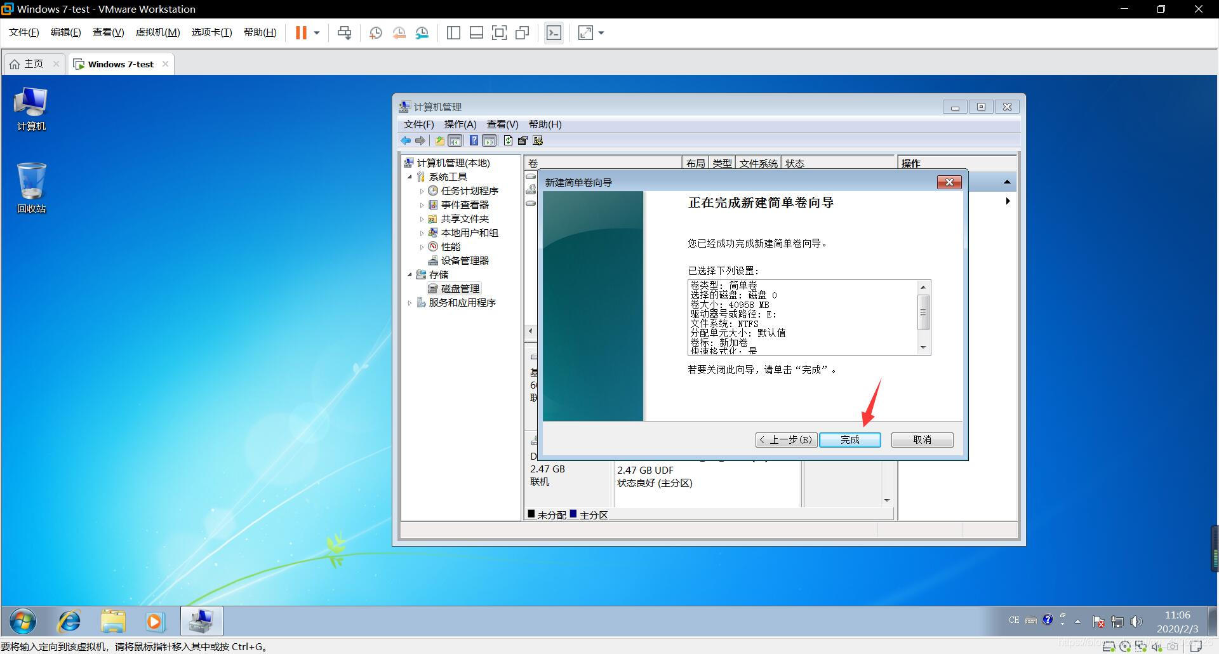Click 完成 to finish the wizard
This screenshot has height=654, width=1219.
pos(849,439)
